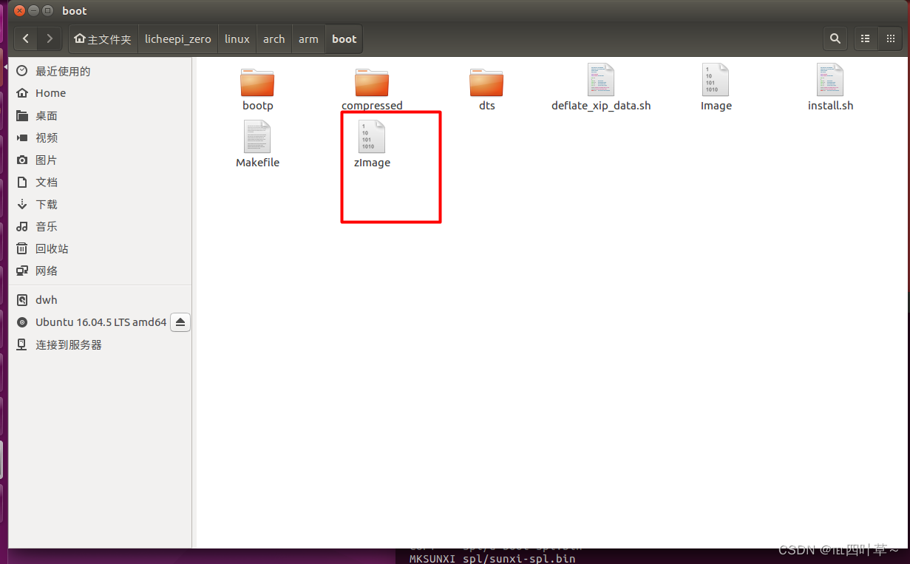Close the boot window
The height and width of the screenshot is (564, 910).
click(20, 11)
